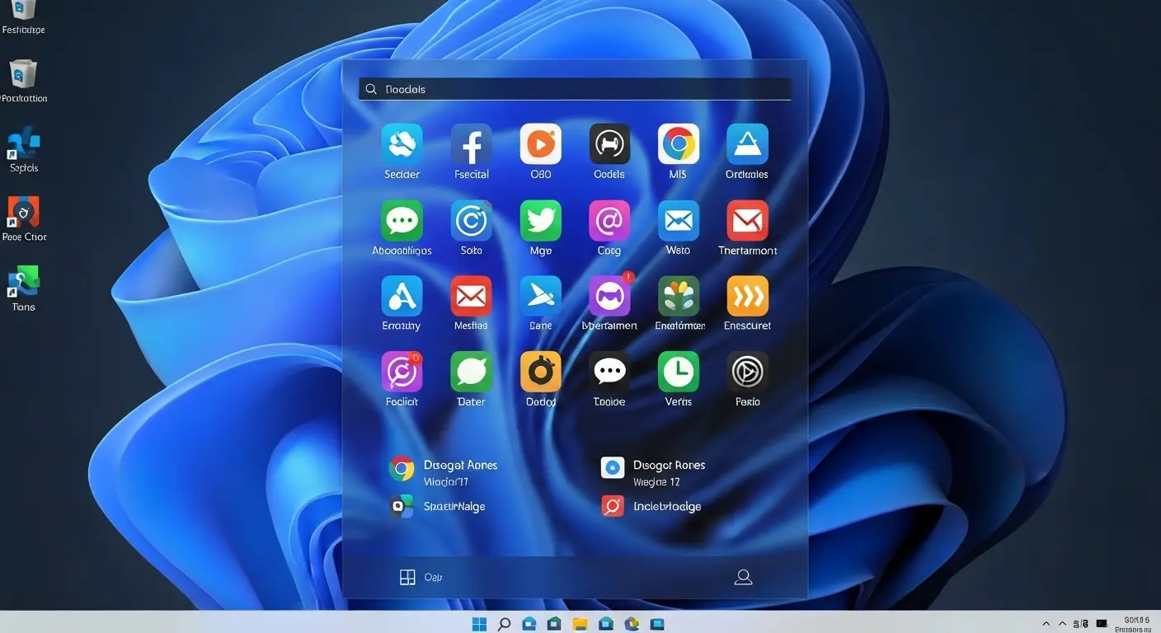This screenshot has height=633, width=1161.
Task: Open the purple @ symbol app
Action: click(609, 220)
